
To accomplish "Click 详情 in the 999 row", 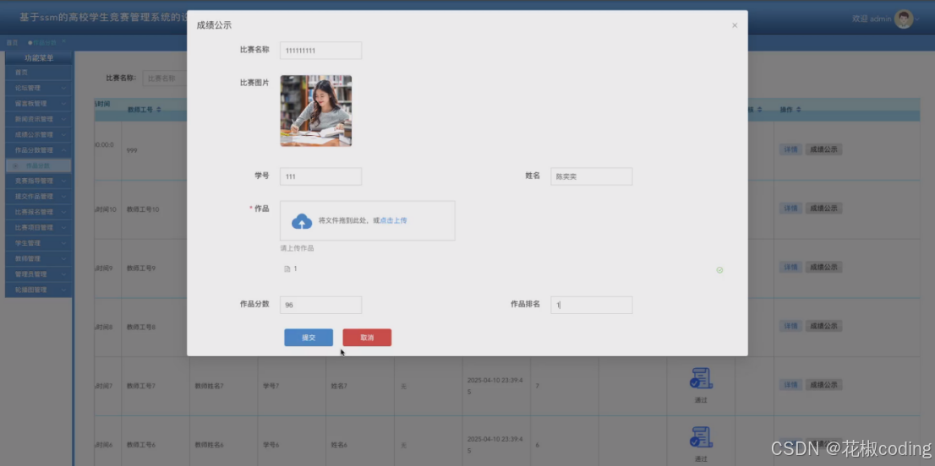I will [x=790, y=149].
